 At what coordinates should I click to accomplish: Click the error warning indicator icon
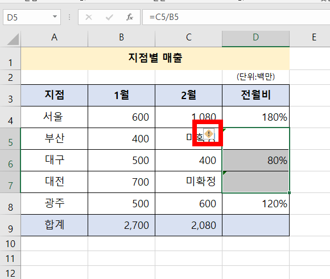coord(209,134)
